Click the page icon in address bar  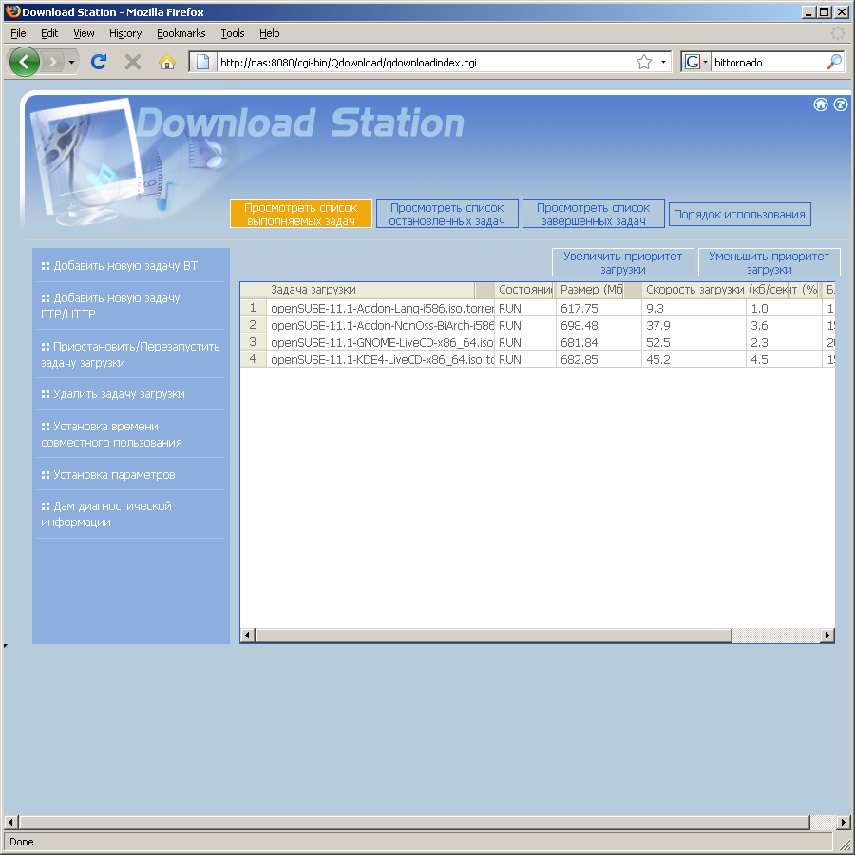point(202,62)
